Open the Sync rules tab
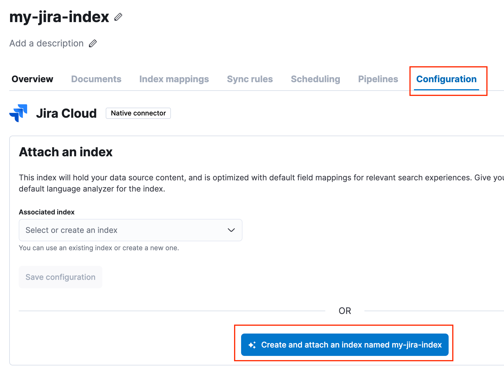504x378 pixels. coord(250,79)
